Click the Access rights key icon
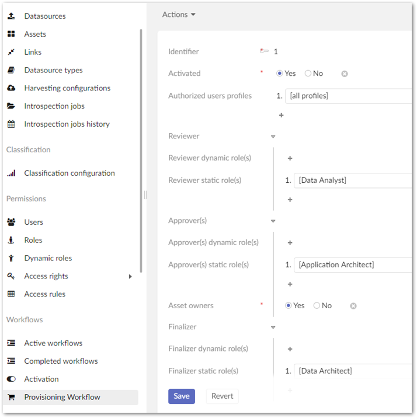Screen dimensions: 417x418 (11, 276)
